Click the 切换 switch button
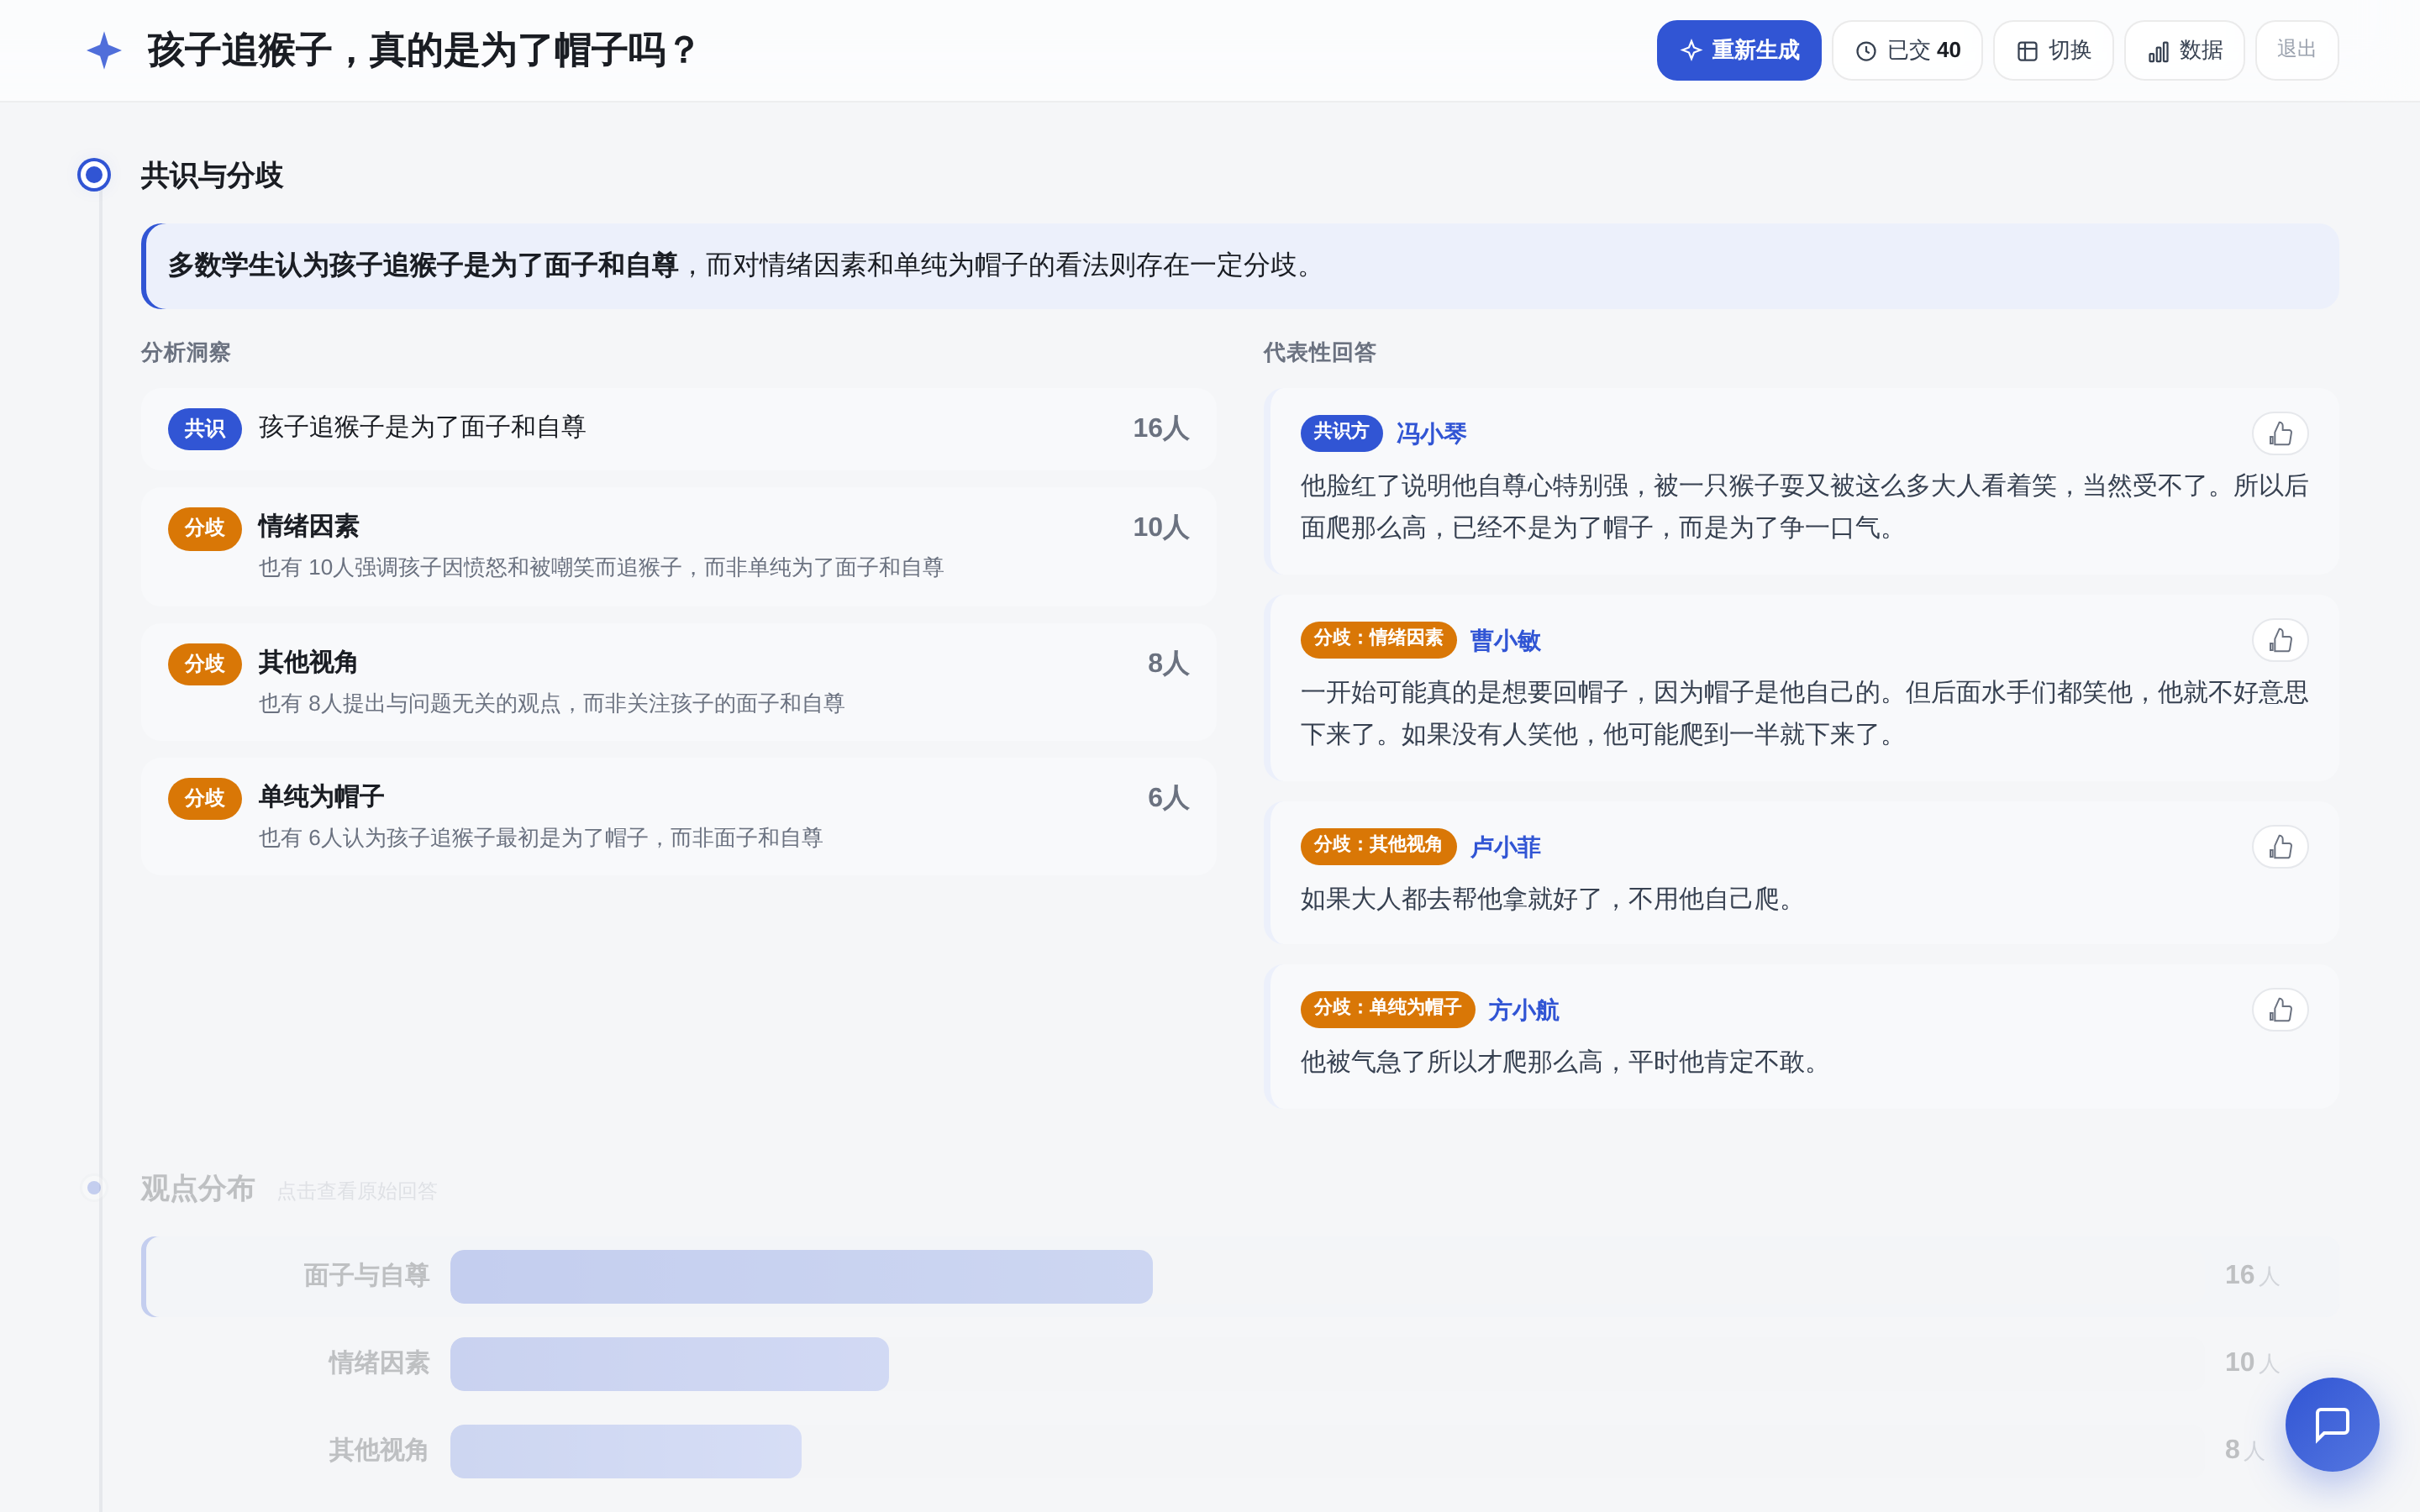This screenshot has height=1512, width=2420. tap(2052, 50)
